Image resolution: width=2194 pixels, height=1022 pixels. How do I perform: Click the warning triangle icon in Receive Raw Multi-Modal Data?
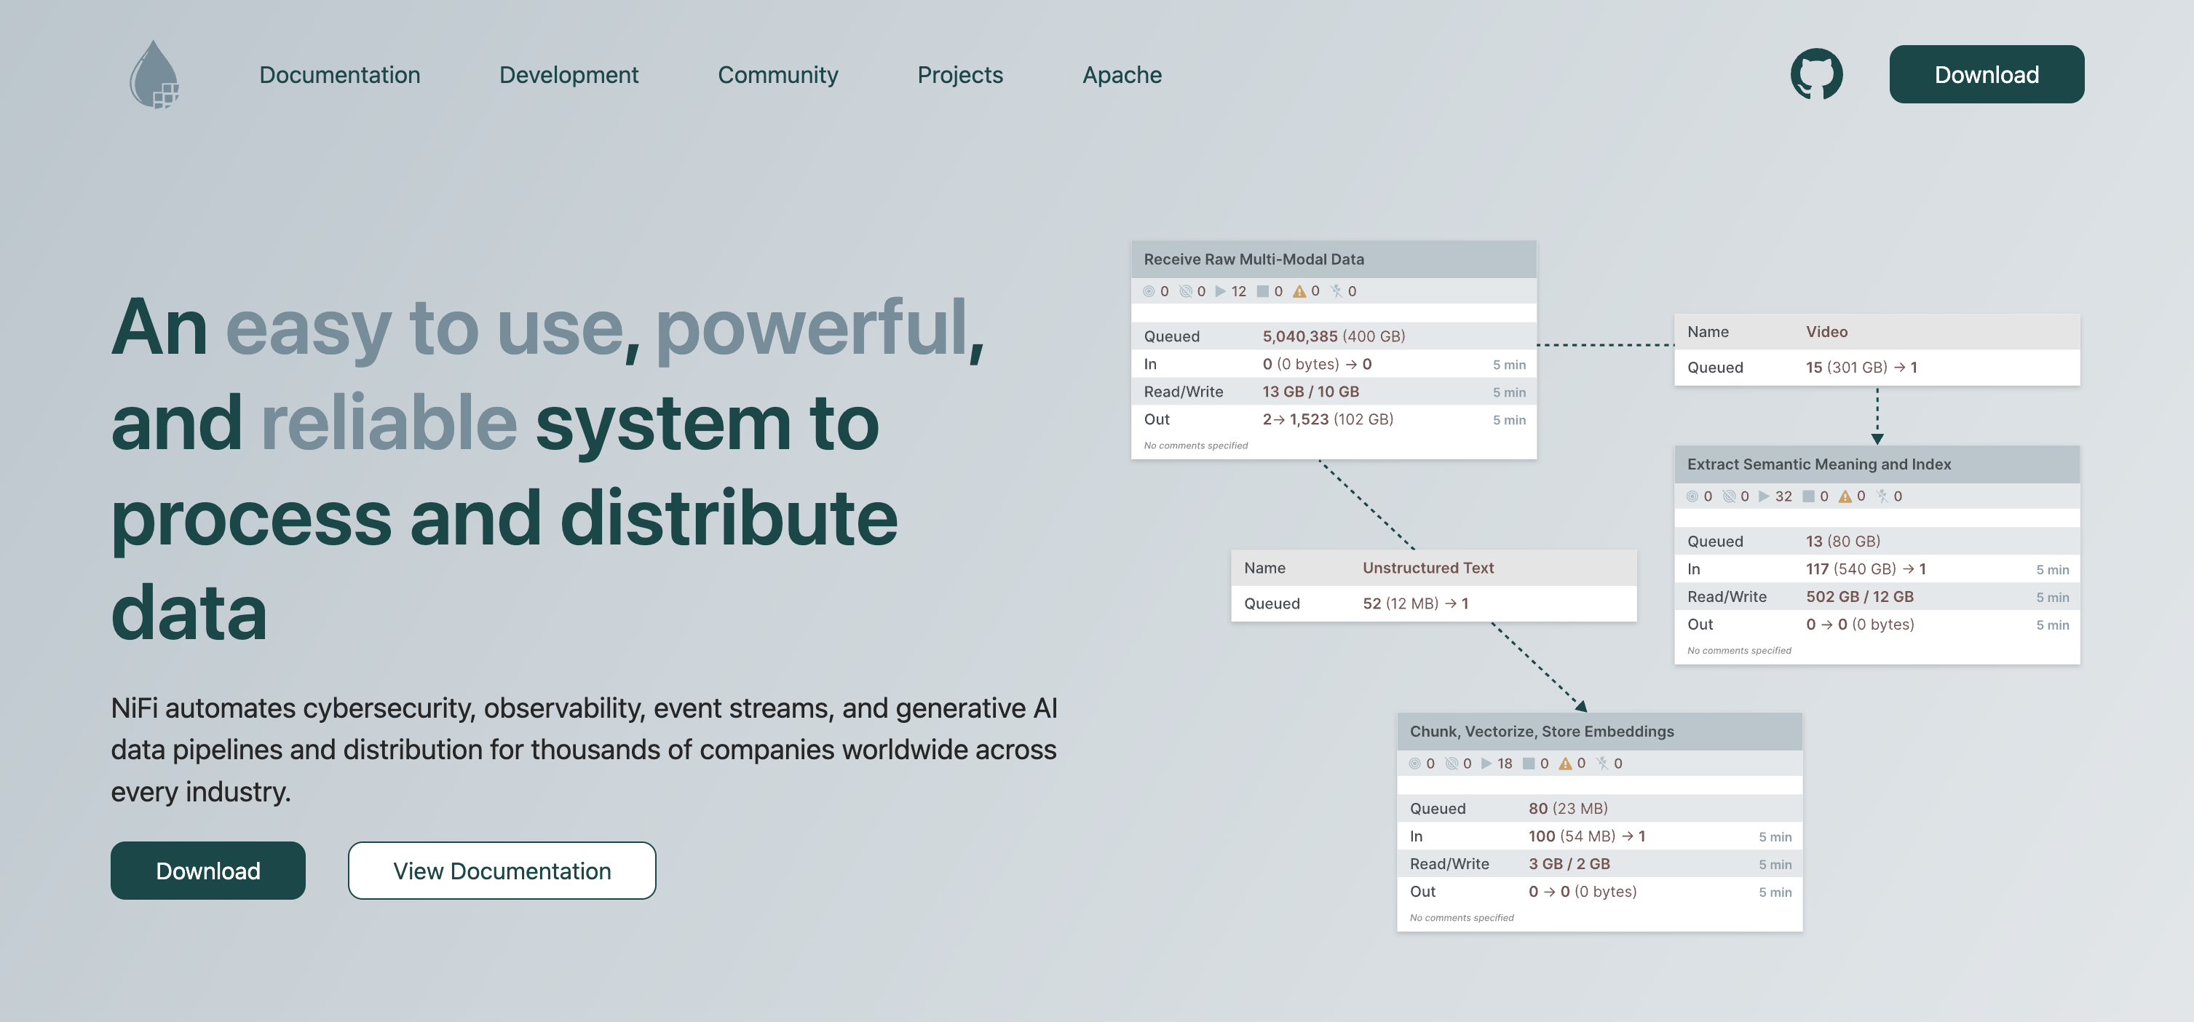(1299, 291)
